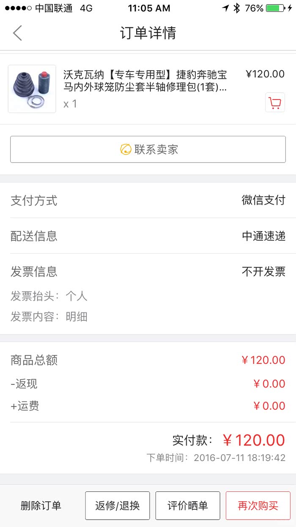The width and height of the screenshot is (296, 527).
Task: Tap 再次购买 to buy again
Action: pyautogui.click(x=258, y=505)
